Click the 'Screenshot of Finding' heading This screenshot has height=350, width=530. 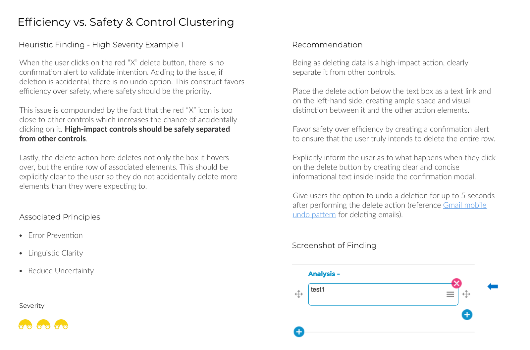pyautogui.click(x=334, y=245)
